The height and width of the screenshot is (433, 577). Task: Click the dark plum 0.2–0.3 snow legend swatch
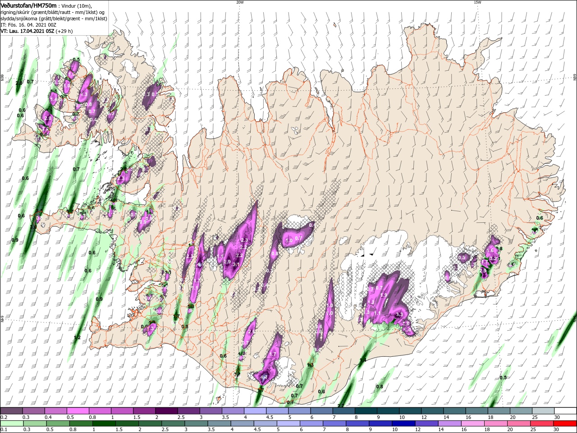pyautogui.click(x=12, y=411)
